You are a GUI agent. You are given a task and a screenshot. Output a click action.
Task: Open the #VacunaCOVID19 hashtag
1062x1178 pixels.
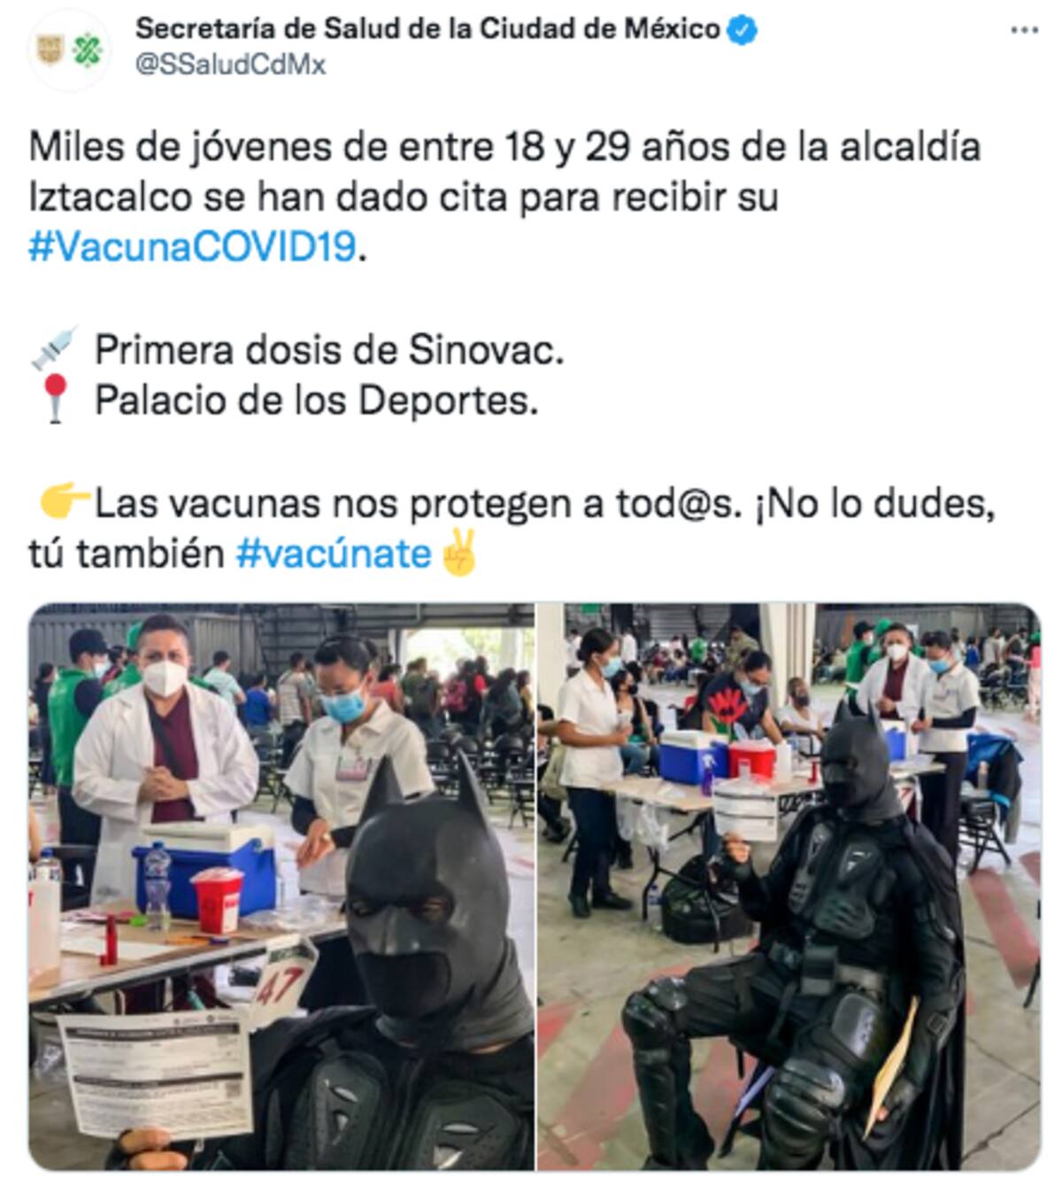[192, 247]
